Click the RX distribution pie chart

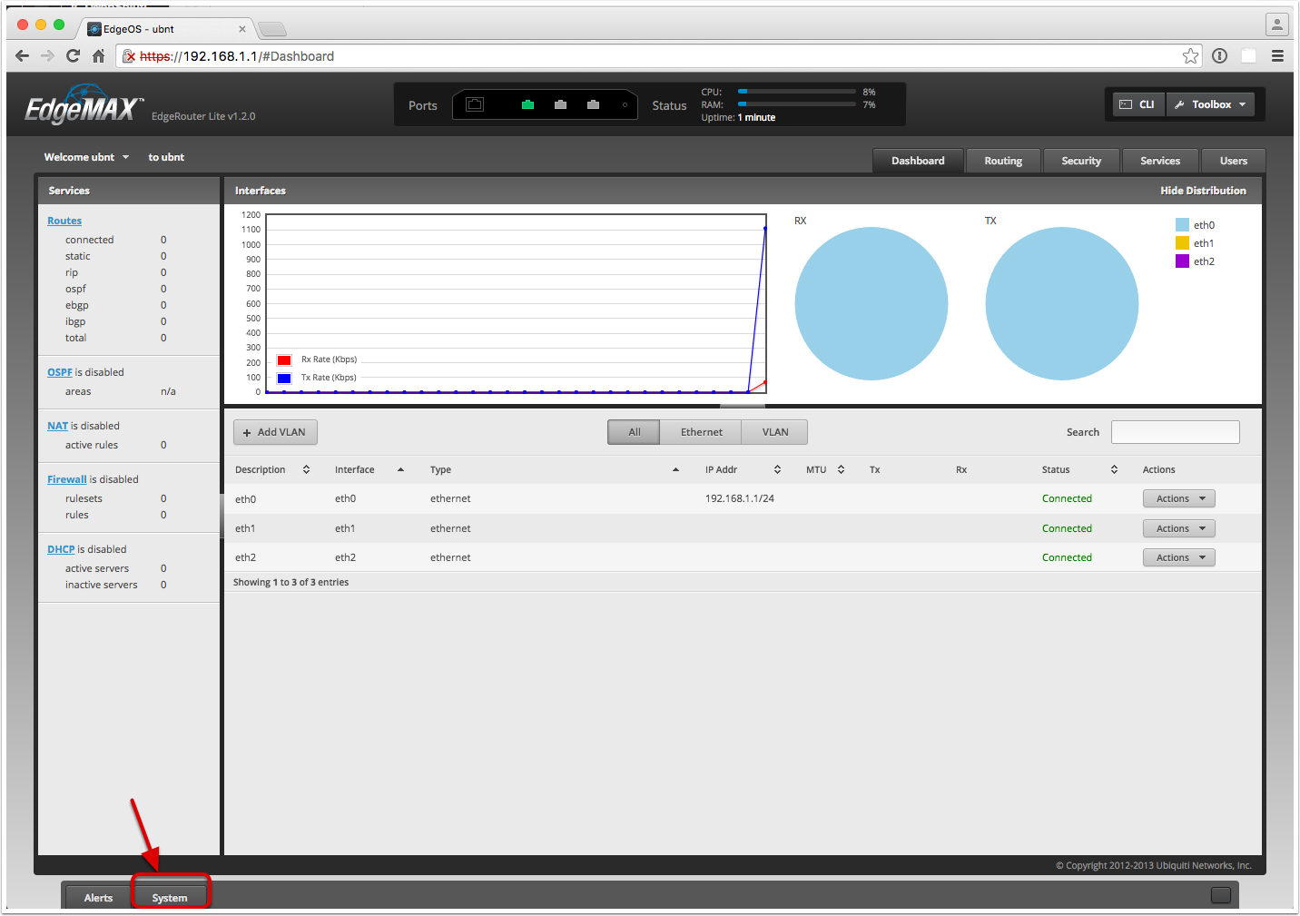coord(872,303)
